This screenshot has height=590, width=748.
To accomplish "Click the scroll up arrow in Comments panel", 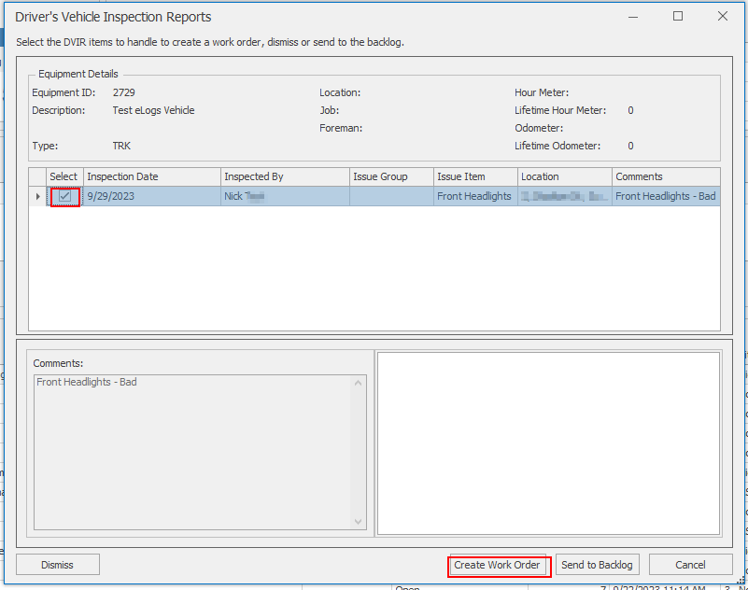I will [357, 381].
